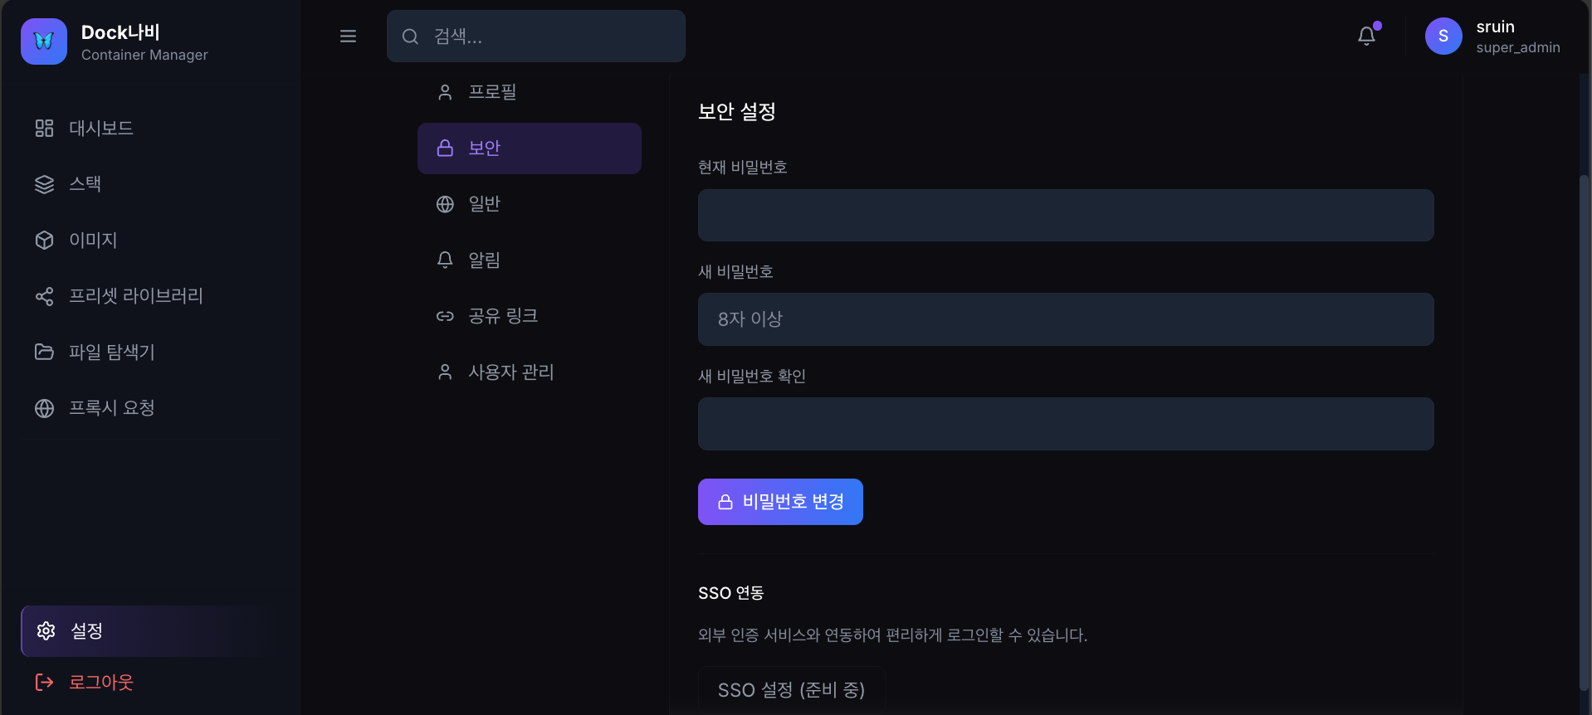Click the sruin profile avatar
Viewport: 1592px width, 715px height.
(1443, 36)
